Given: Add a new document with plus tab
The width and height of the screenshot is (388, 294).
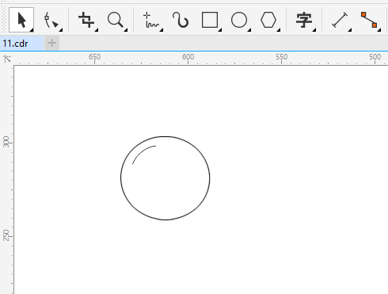Looking at the screenshot, I should click(x=51, y=43).
